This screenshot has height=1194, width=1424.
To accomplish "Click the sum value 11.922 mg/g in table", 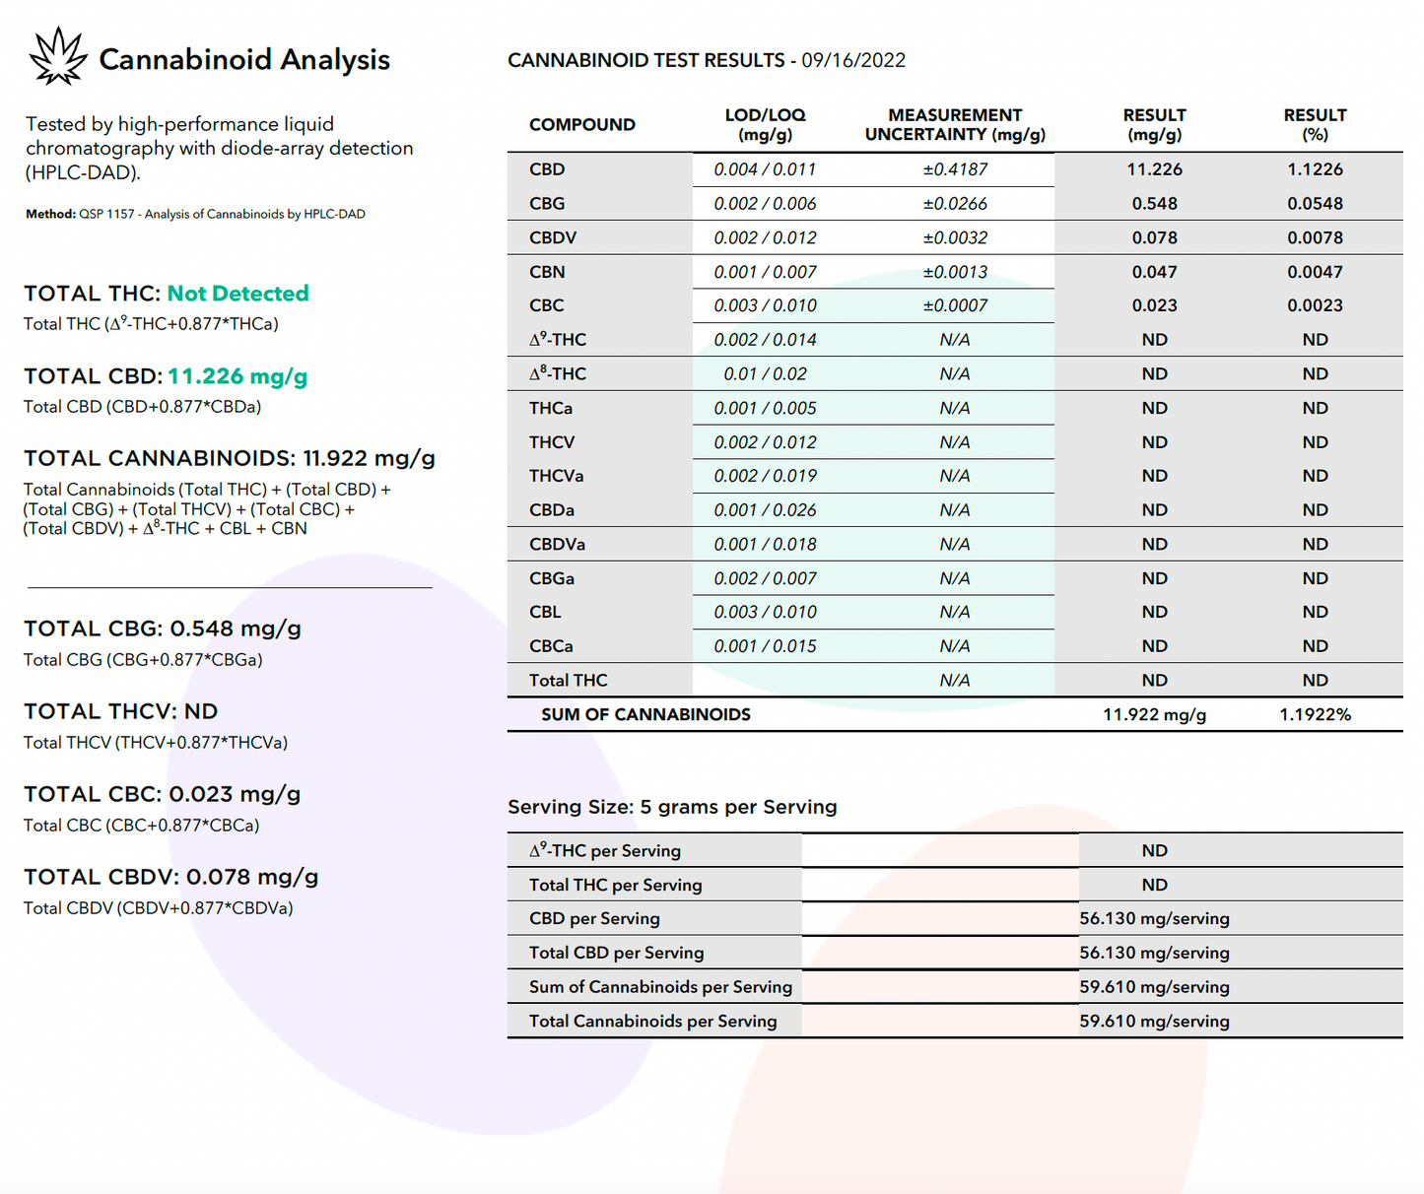I will [x=1155, y=714].
